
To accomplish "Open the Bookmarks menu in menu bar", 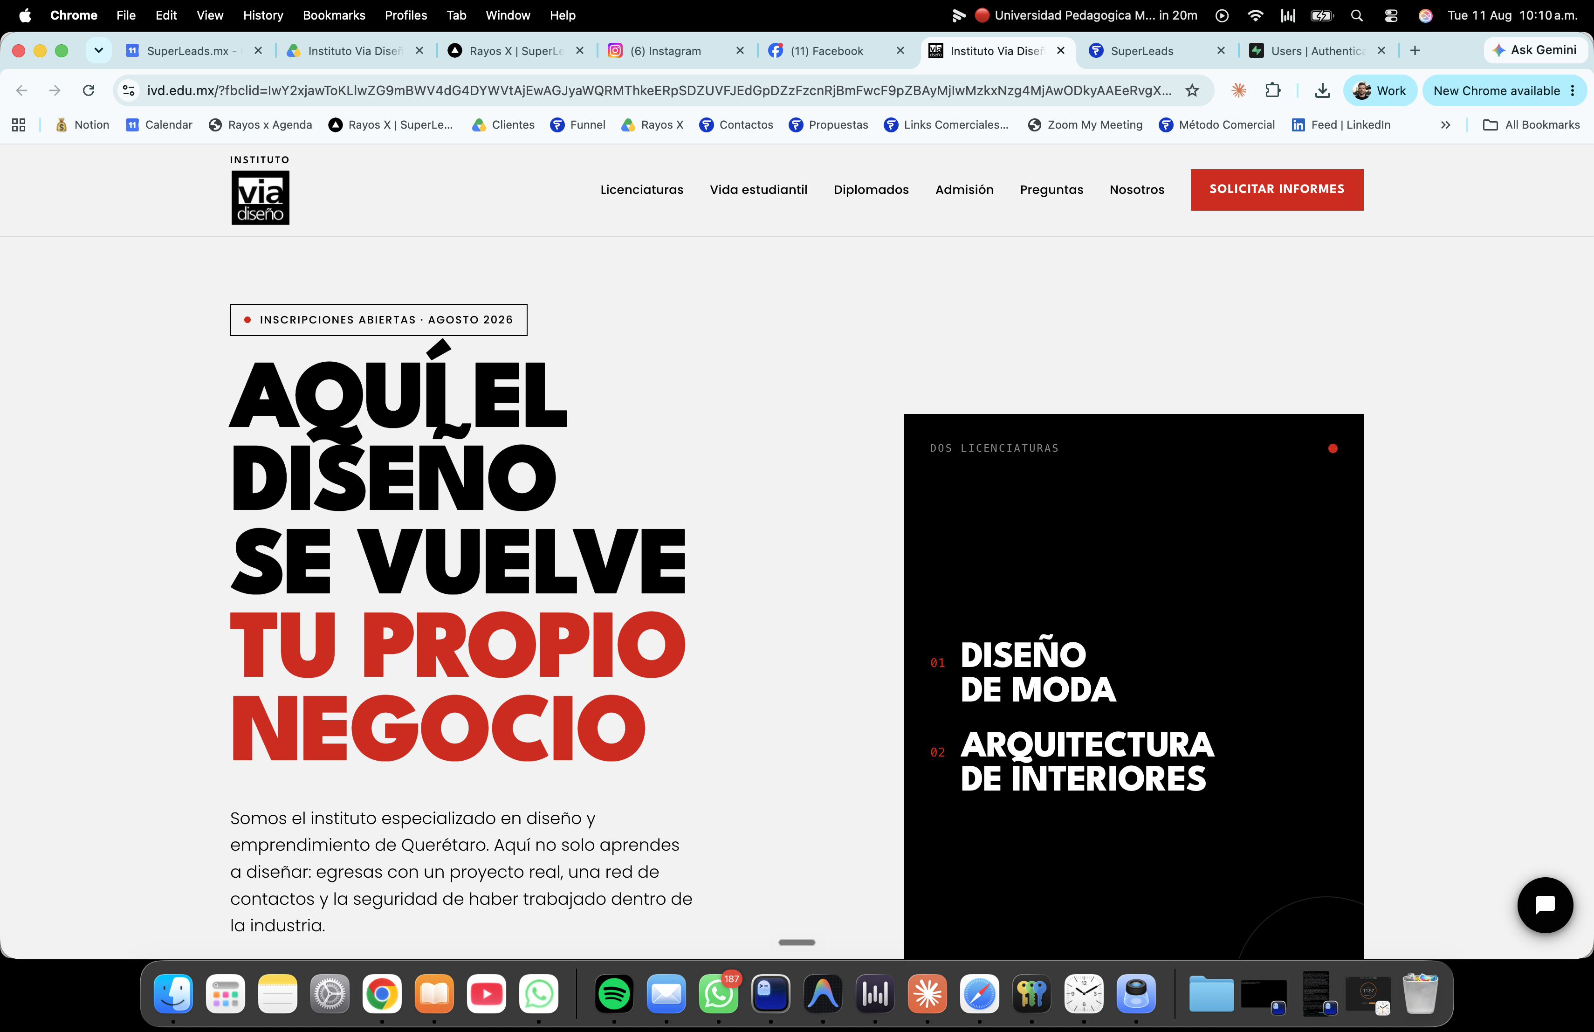I will coord(334,15).
